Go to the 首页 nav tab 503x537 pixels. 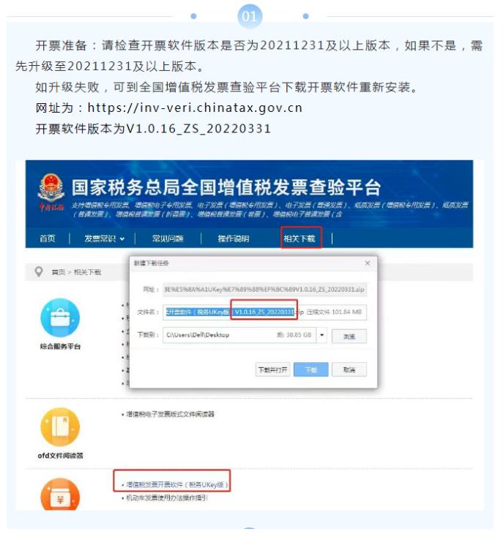48,239
